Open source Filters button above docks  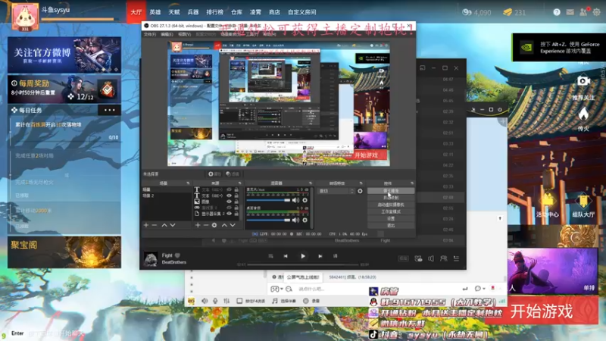[x=233, y=174]
